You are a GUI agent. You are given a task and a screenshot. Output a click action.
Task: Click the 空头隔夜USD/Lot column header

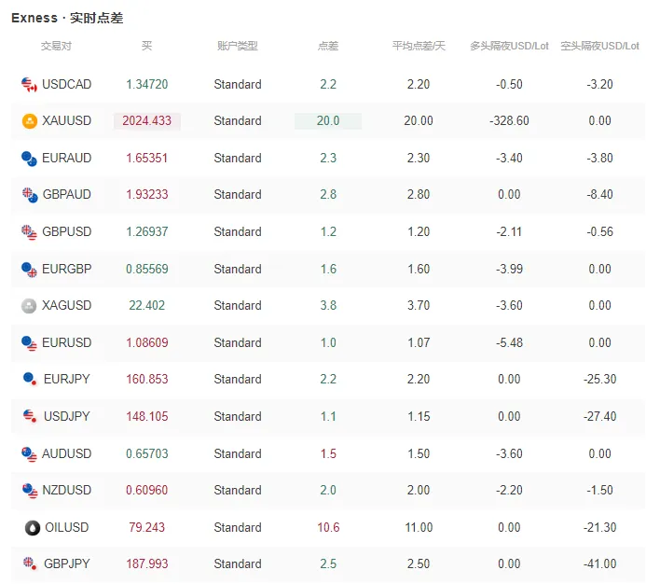click(600, 46)
